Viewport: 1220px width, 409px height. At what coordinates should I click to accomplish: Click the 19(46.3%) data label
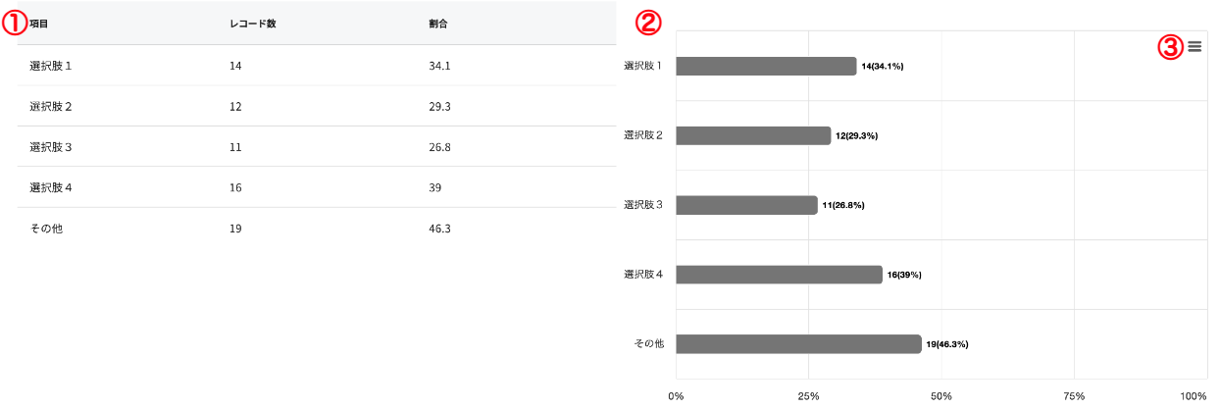pyautogui.click(x=947, y=345)
